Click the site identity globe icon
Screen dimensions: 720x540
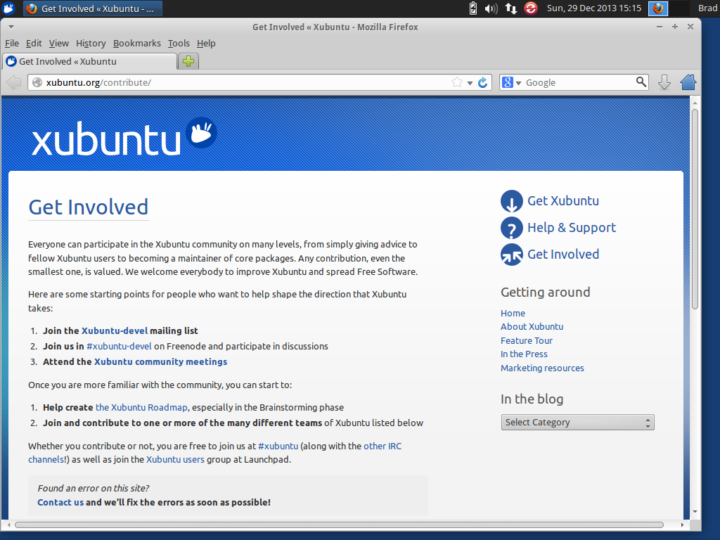[37, 83]
